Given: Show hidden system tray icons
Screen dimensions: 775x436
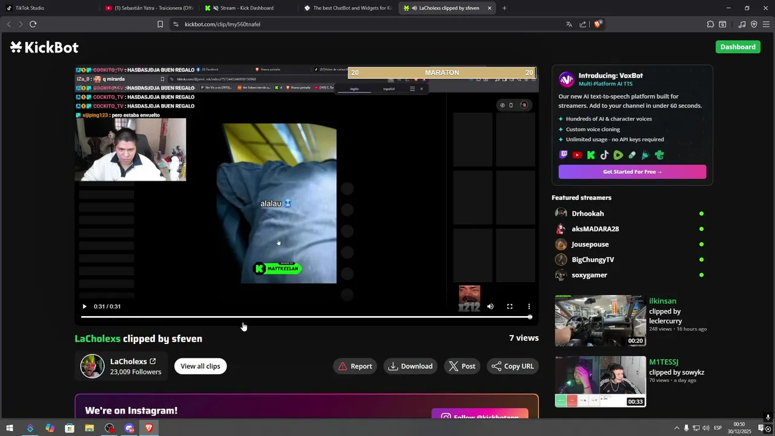Looking at the screenshot, I should click(676, 428).
